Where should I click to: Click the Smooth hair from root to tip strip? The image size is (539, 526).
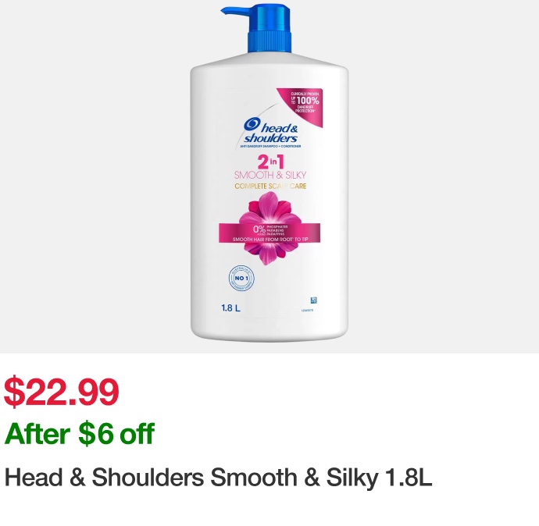click(270, 239)
